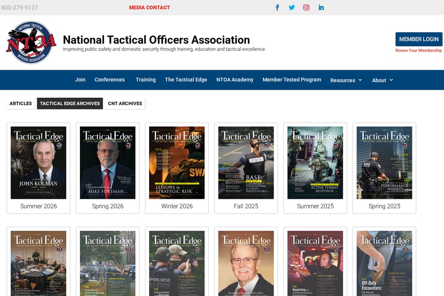Open the Negotiating headset cover

(315, 264)
